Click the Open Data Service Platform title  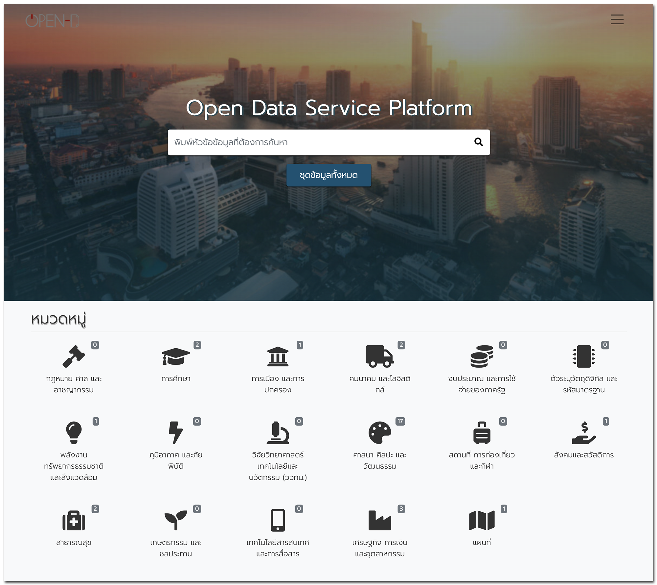329,108
